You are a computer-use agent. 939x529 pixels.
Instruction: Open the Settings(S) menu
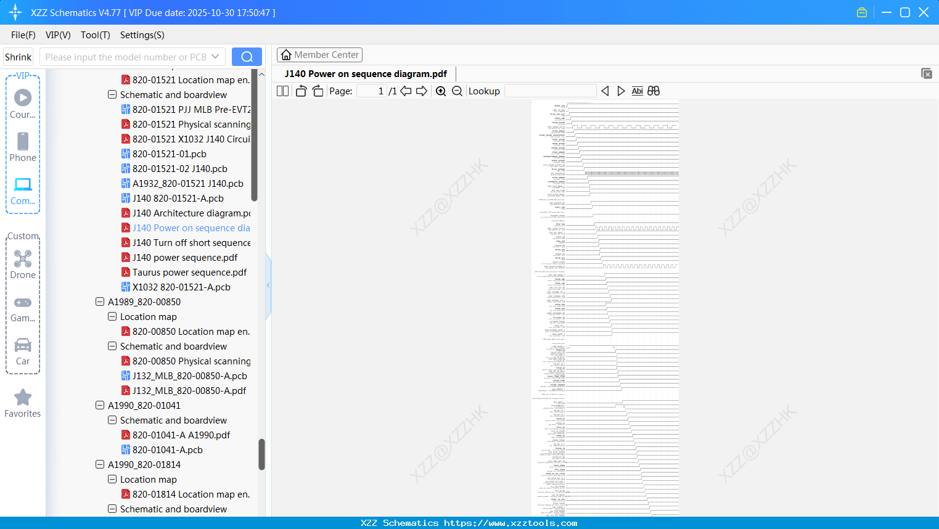point(142,35)
